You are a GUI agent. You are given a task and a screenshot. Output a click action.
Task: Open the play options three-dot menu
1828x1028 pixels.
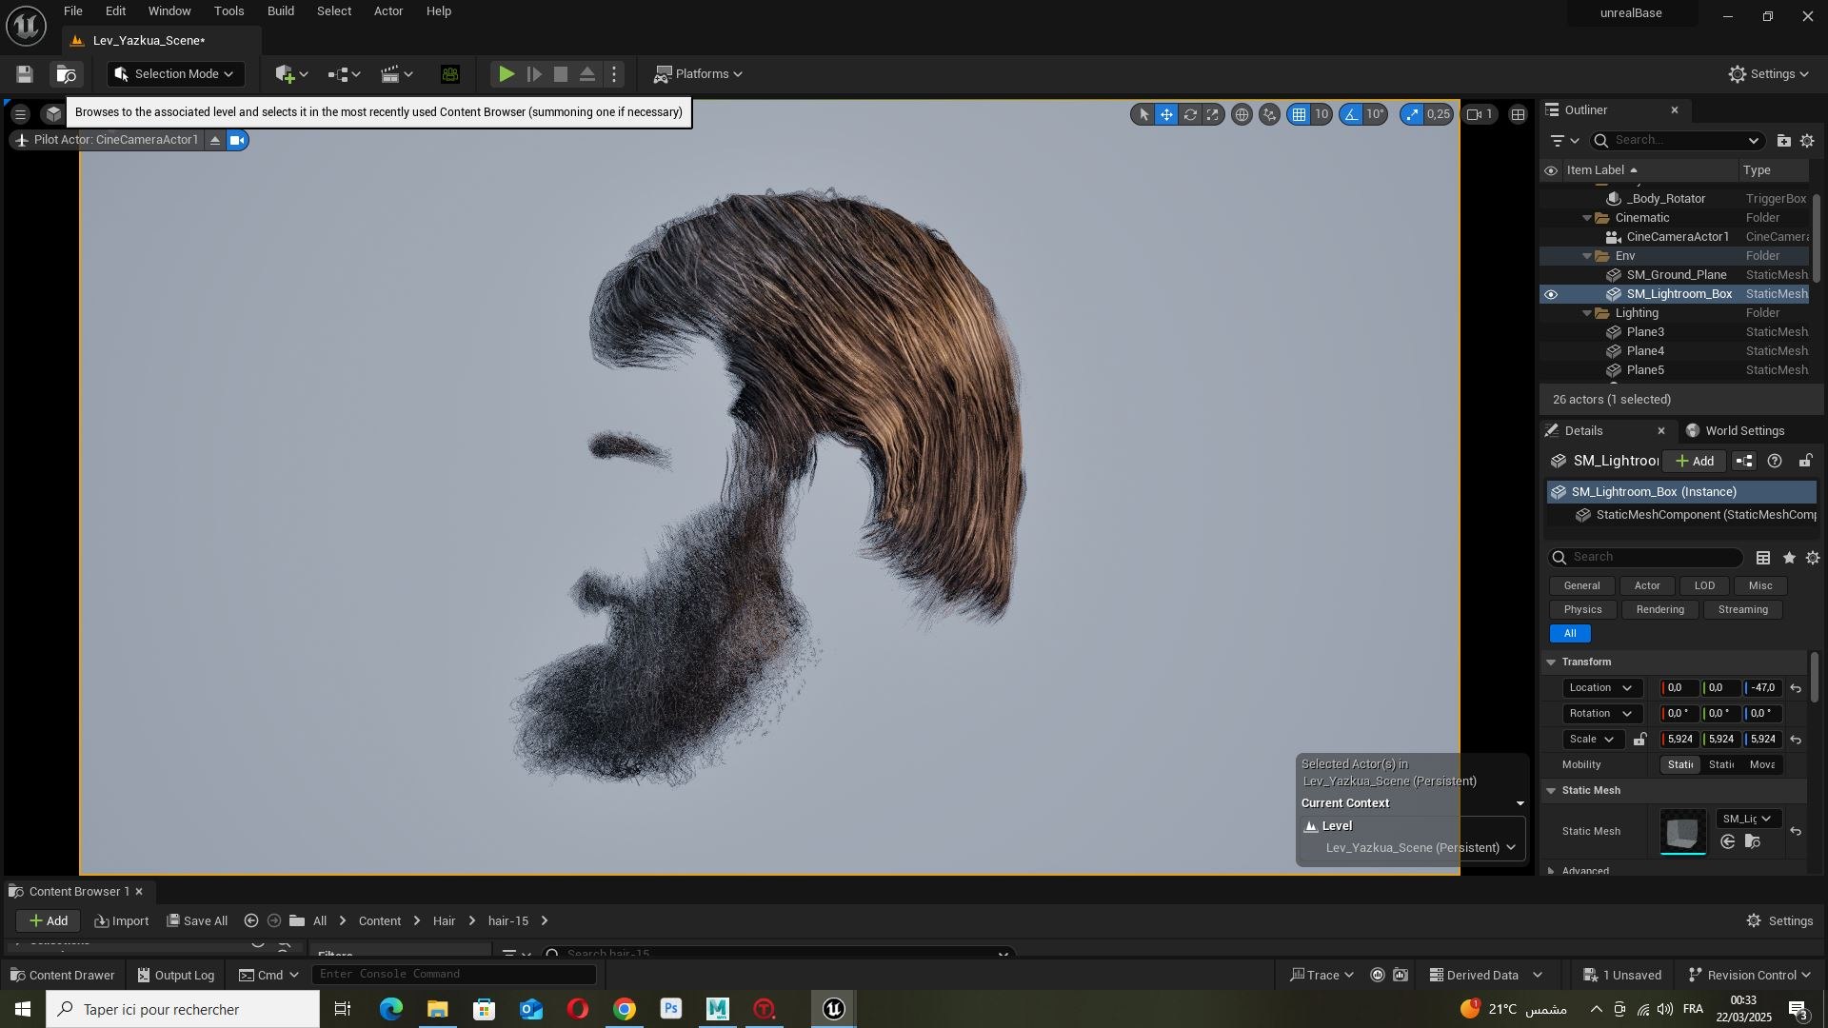click(614, 74)
